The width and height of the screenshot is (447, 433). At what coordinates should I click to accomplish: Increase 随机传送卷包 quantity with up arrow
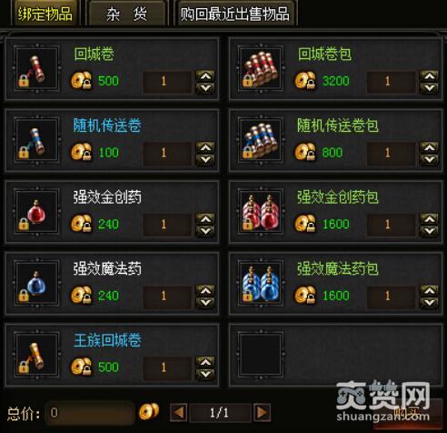(x=429, y=147)
